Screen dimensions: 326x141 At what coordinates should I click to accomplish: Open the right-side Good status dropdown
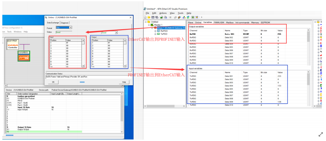[116, 33]
